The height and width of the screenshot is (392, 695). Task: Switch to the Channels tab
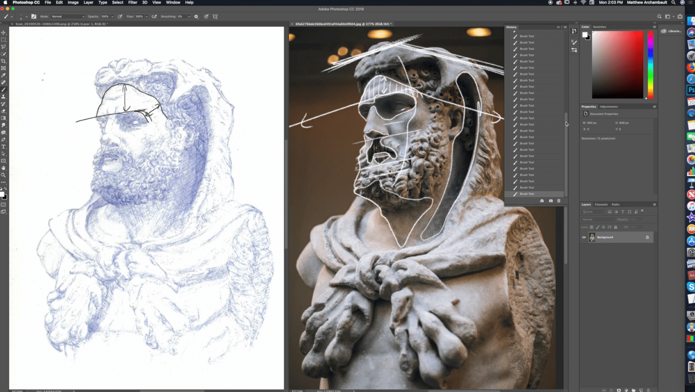[601, 204]
